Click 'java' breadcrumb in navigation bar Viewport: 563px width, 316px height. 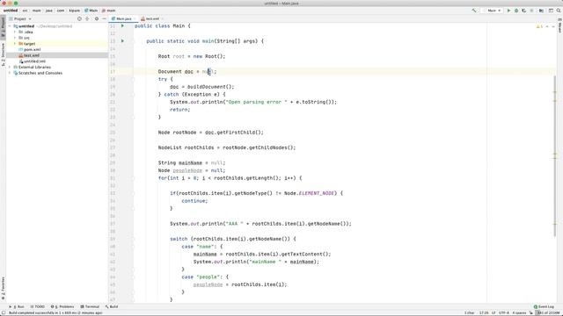coord(49,11)
